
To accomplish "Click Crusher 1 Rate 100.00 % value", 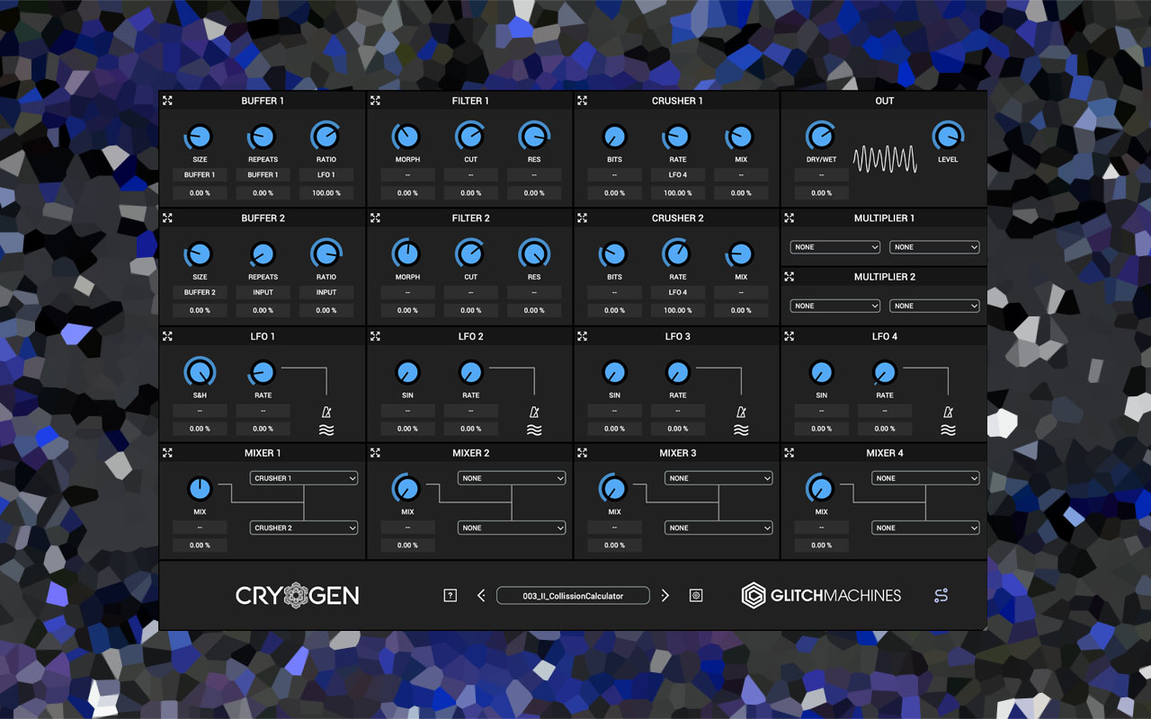I will pos(678,193).
